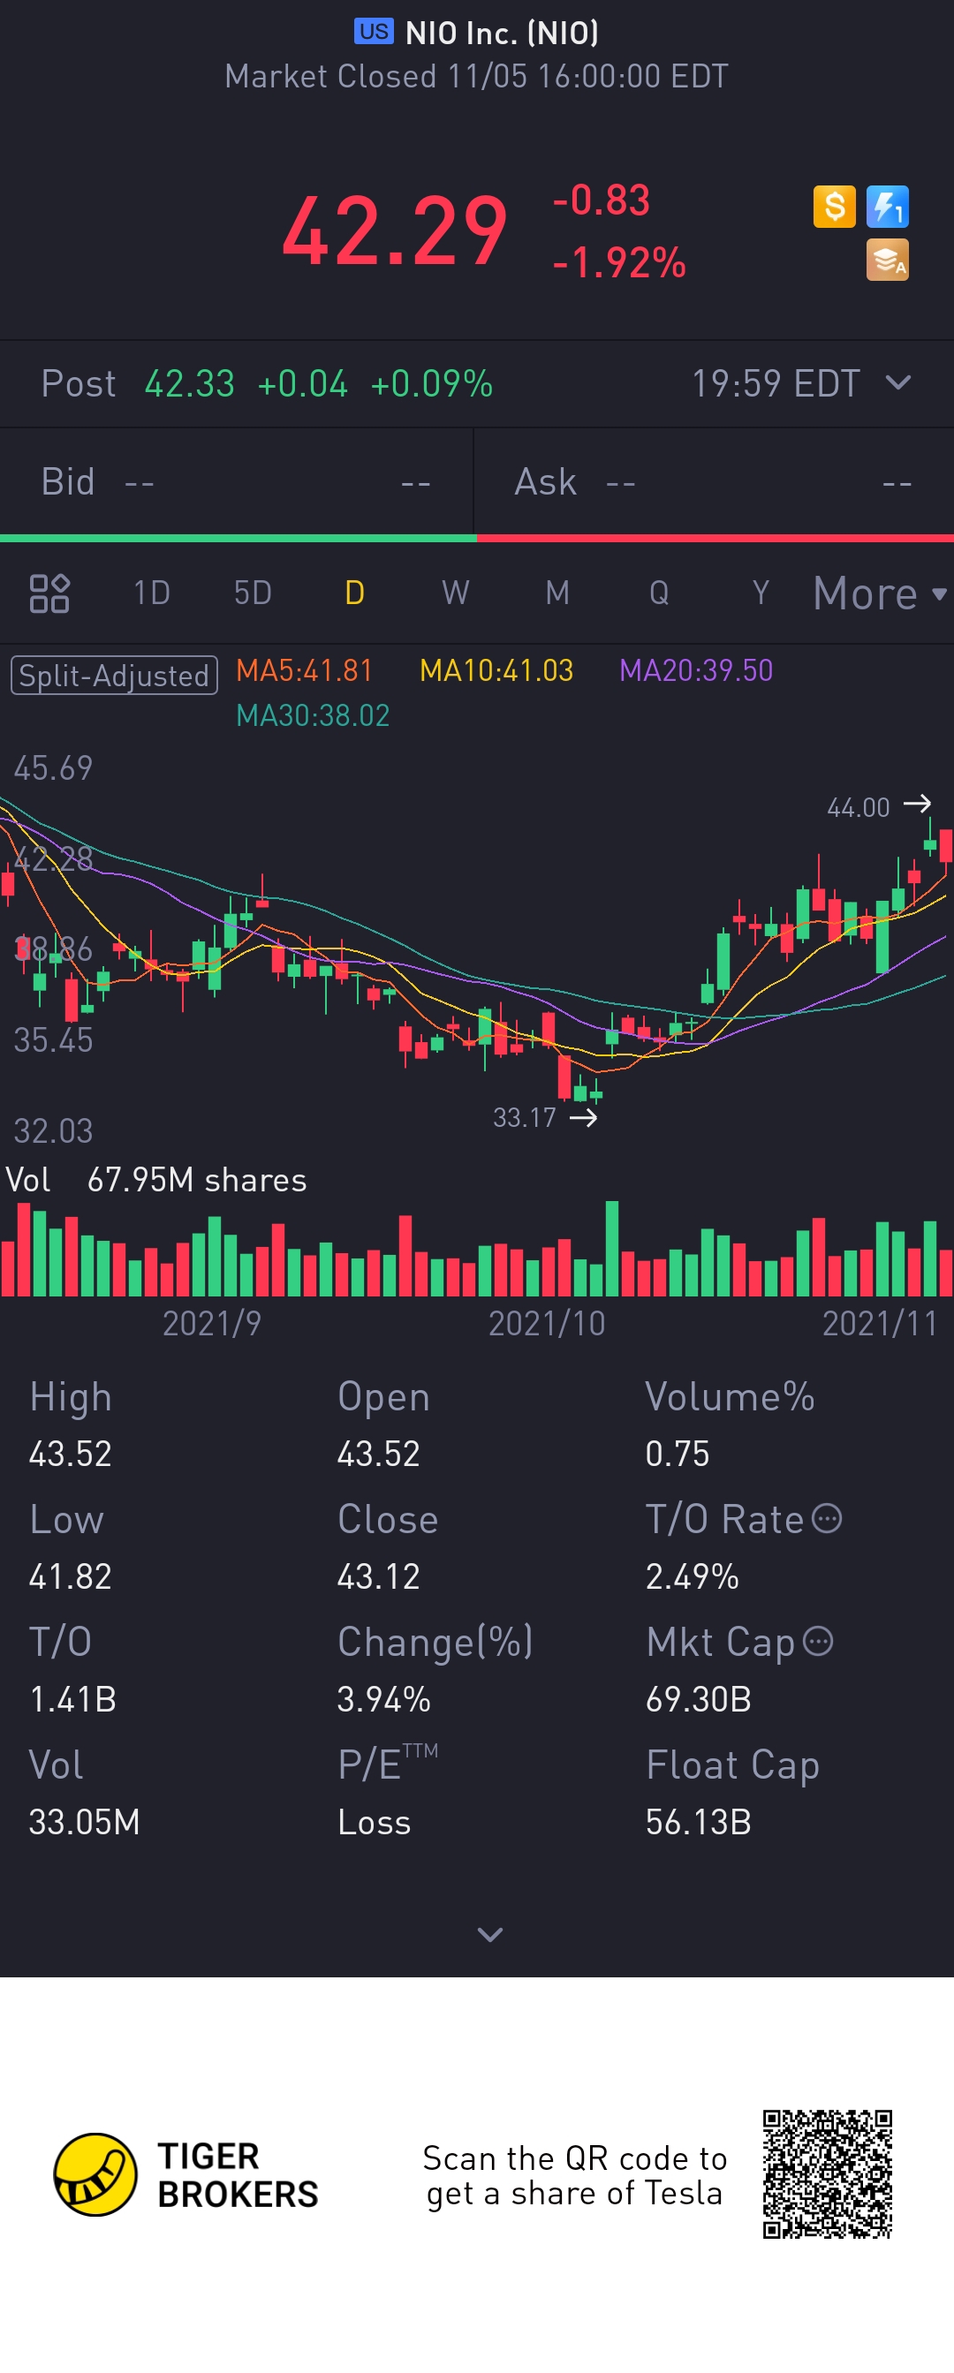This screenshot has width=954, height=2373.
Task: Select the 1D chart tab
Action: coord(152,593)
